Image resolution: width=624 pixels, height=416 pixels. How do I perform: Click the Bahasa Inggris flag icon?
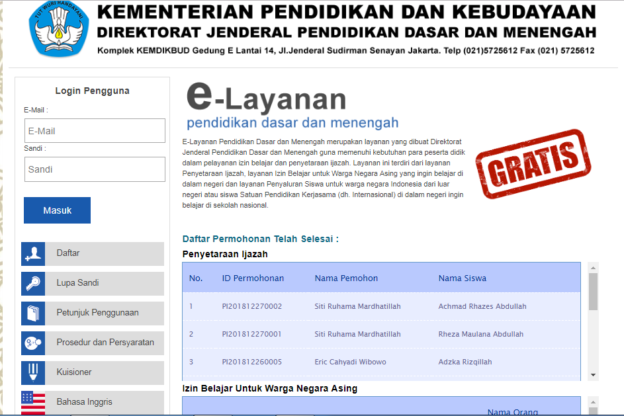tap(33, 403)
